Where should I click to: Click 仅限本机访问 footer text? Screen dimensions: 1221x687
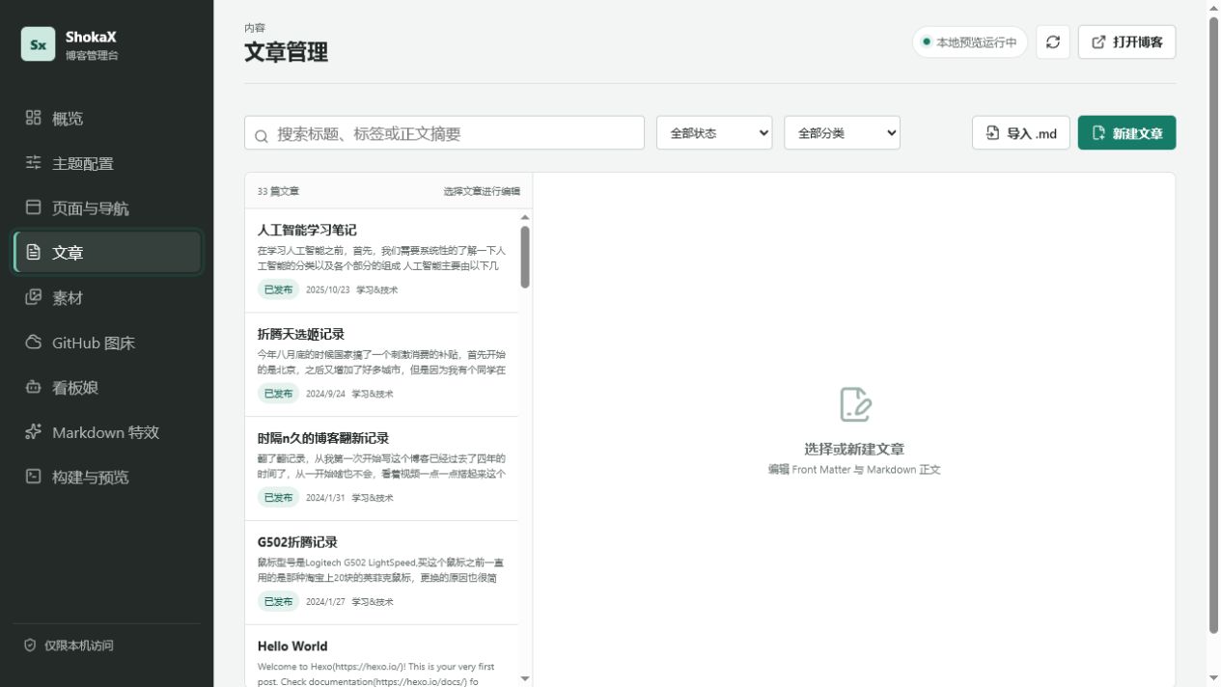pyautogui.click(x=79, y=646)
